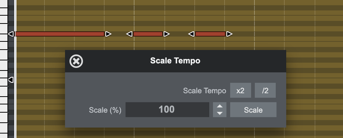Click right handle of second note

167,34
